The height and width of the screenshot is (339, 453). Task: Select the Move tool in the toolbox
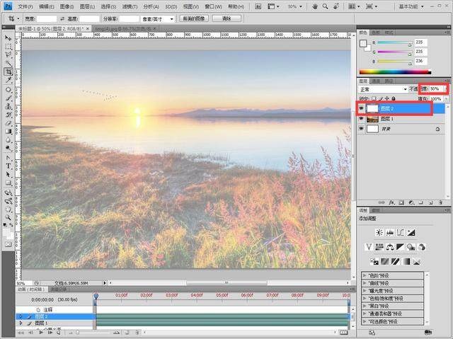(8, 38)
